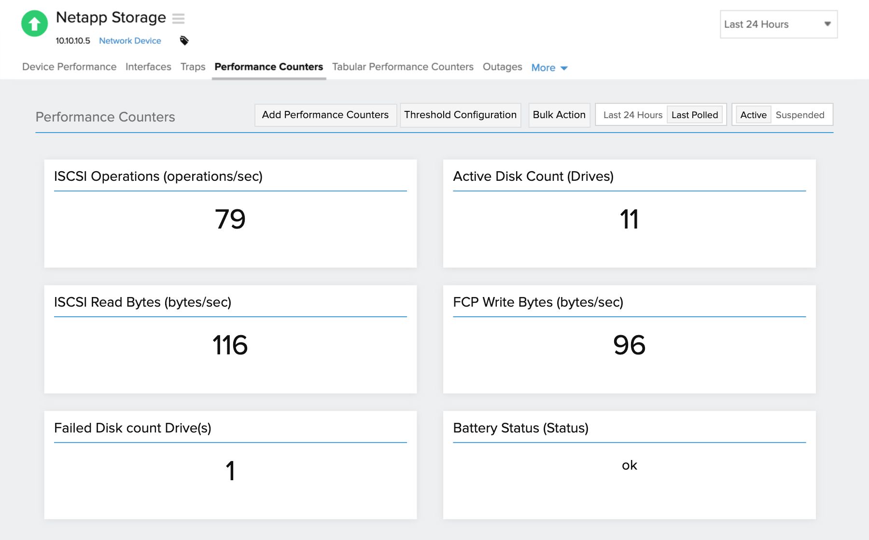Open the Outages tab
This screenshot has height=540, width=869.
pos(502,67)
